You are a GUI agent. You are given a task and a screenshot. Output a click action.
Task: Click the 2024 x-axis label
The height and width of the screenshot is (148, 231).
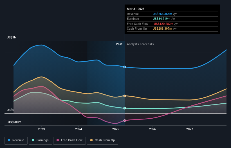tap(79, 129)
